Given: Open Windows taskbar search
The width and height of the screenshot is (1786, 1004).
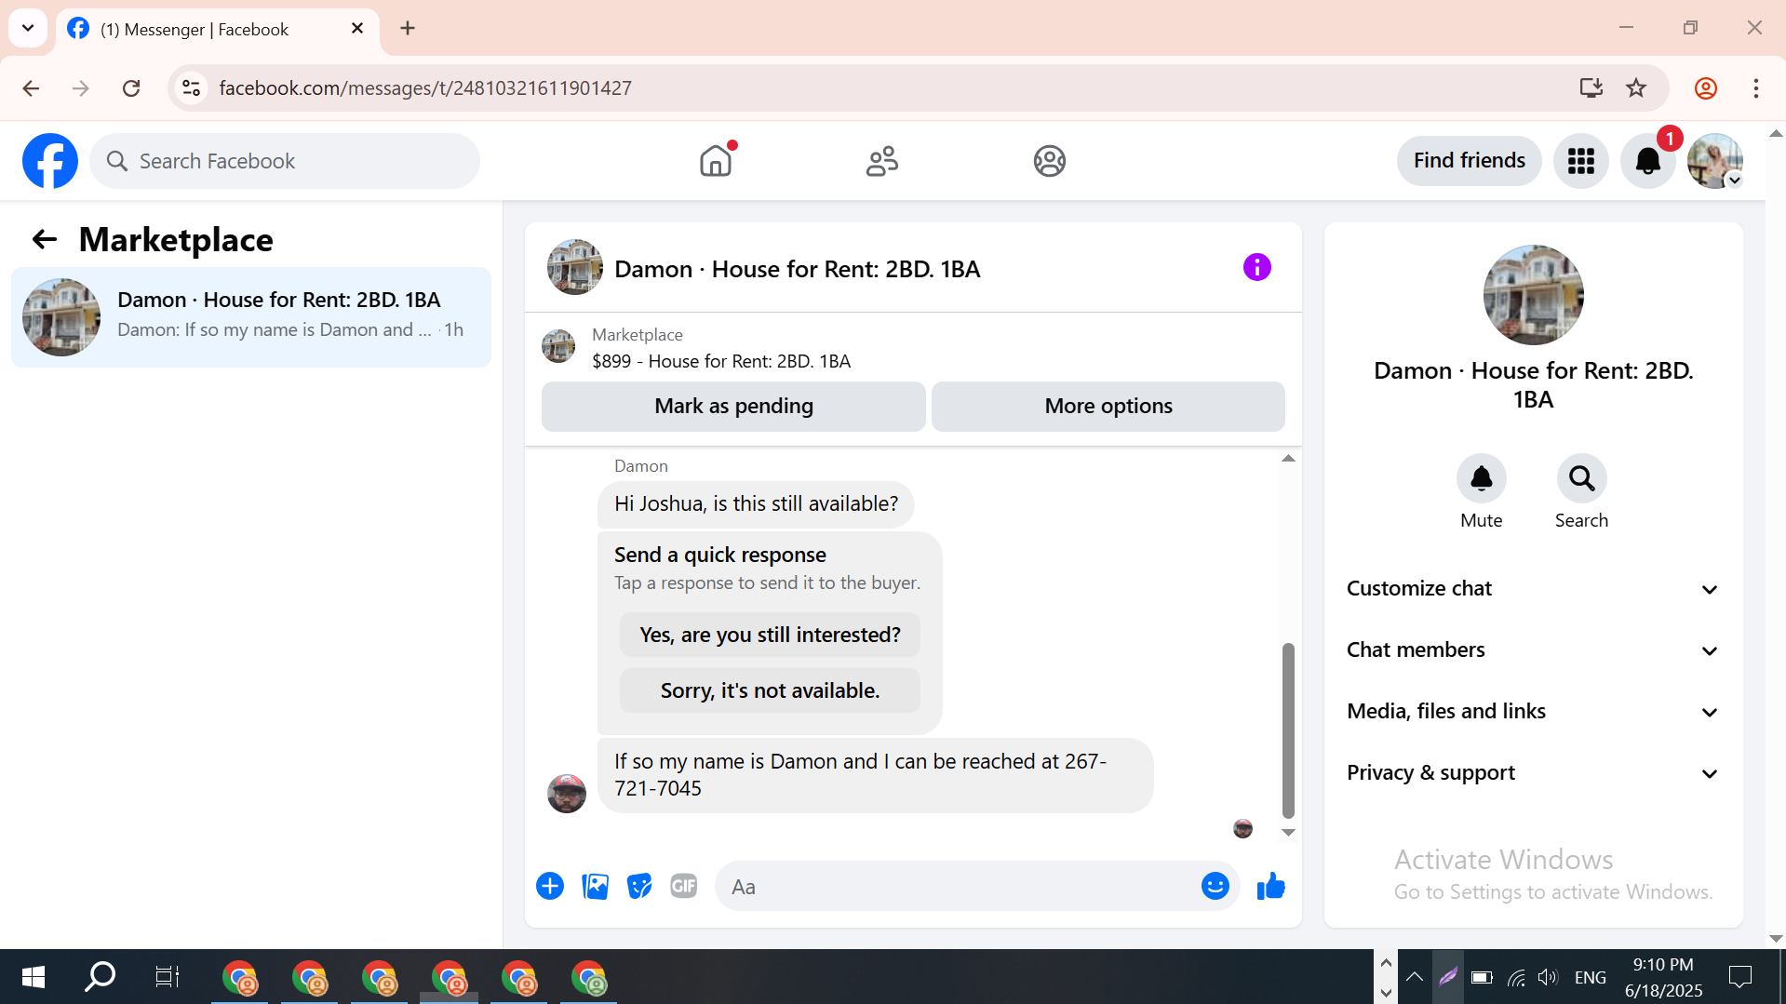Looking at the screenshot, I should click(100, 977).
